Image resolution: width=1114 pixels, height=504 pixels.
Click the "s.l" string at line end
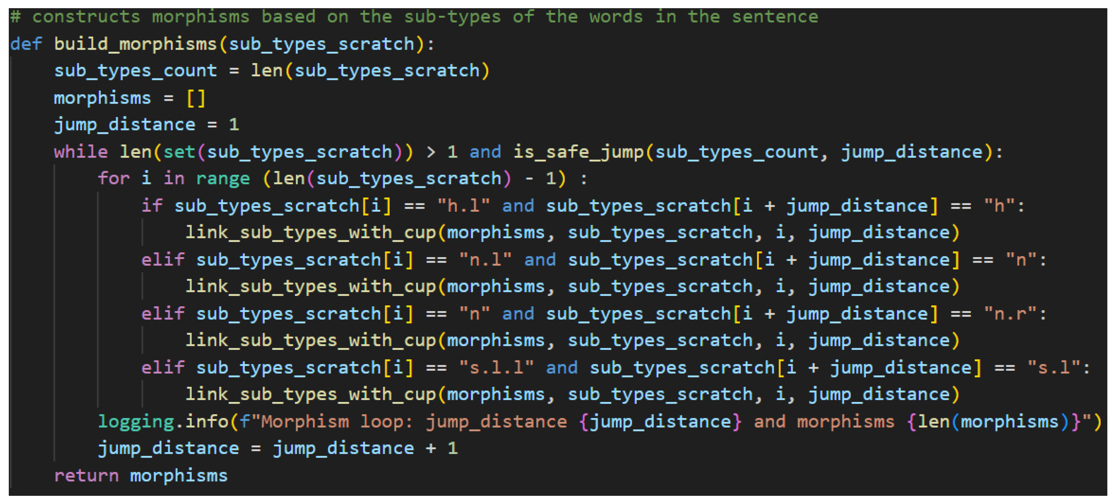(1053, 368)
